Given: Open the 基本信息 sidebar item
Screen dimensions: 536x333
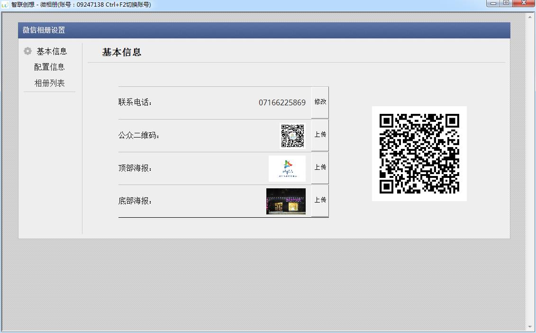Looking at the screenshot, I should point(52,51).
